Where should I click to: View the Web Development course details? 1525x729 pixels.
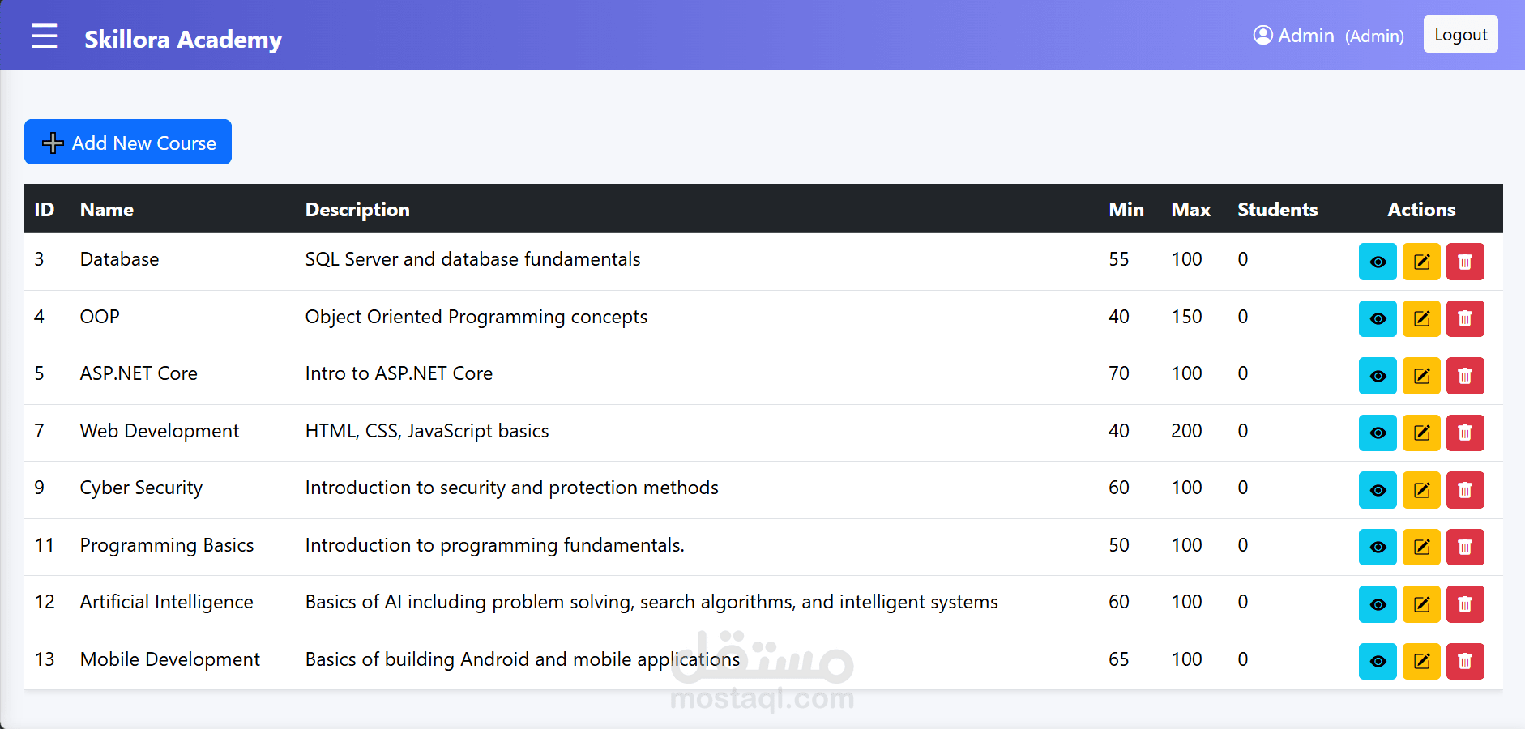click(1377, 433)
